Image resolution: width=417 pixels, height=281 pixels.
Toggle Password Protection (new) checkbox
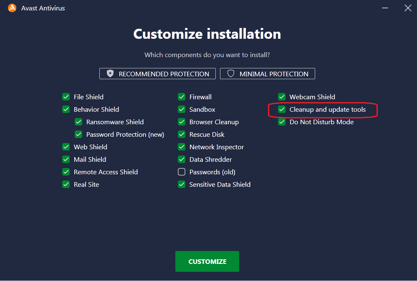tap(78, 135)
